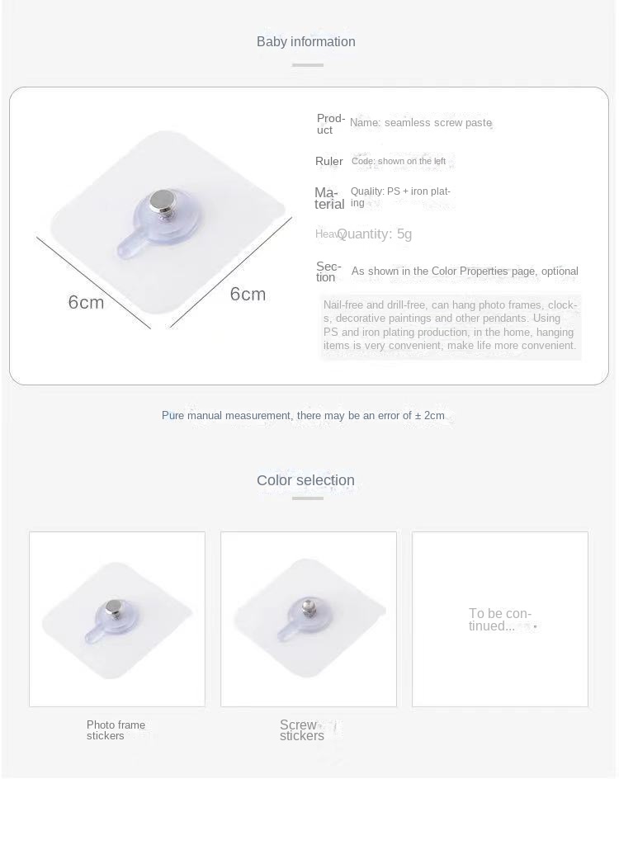Viewport: 619px width, 845px height.
Task: Click the manual measurement error note
Action: [x=303, y=416]
